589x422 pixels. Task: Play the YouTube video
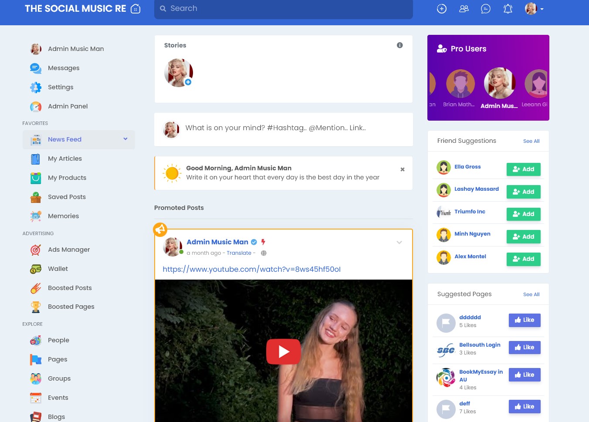point(284,351)
